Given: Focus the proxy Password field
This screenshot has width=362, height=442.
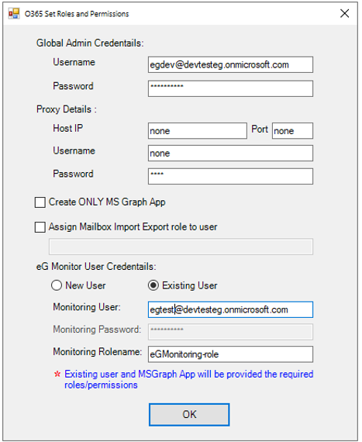Looking at the screenshot, I should (230, 176).
